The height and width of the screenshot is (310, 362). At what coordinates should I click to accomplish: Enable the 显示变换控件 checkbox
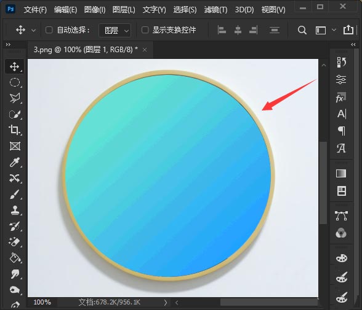145,30
